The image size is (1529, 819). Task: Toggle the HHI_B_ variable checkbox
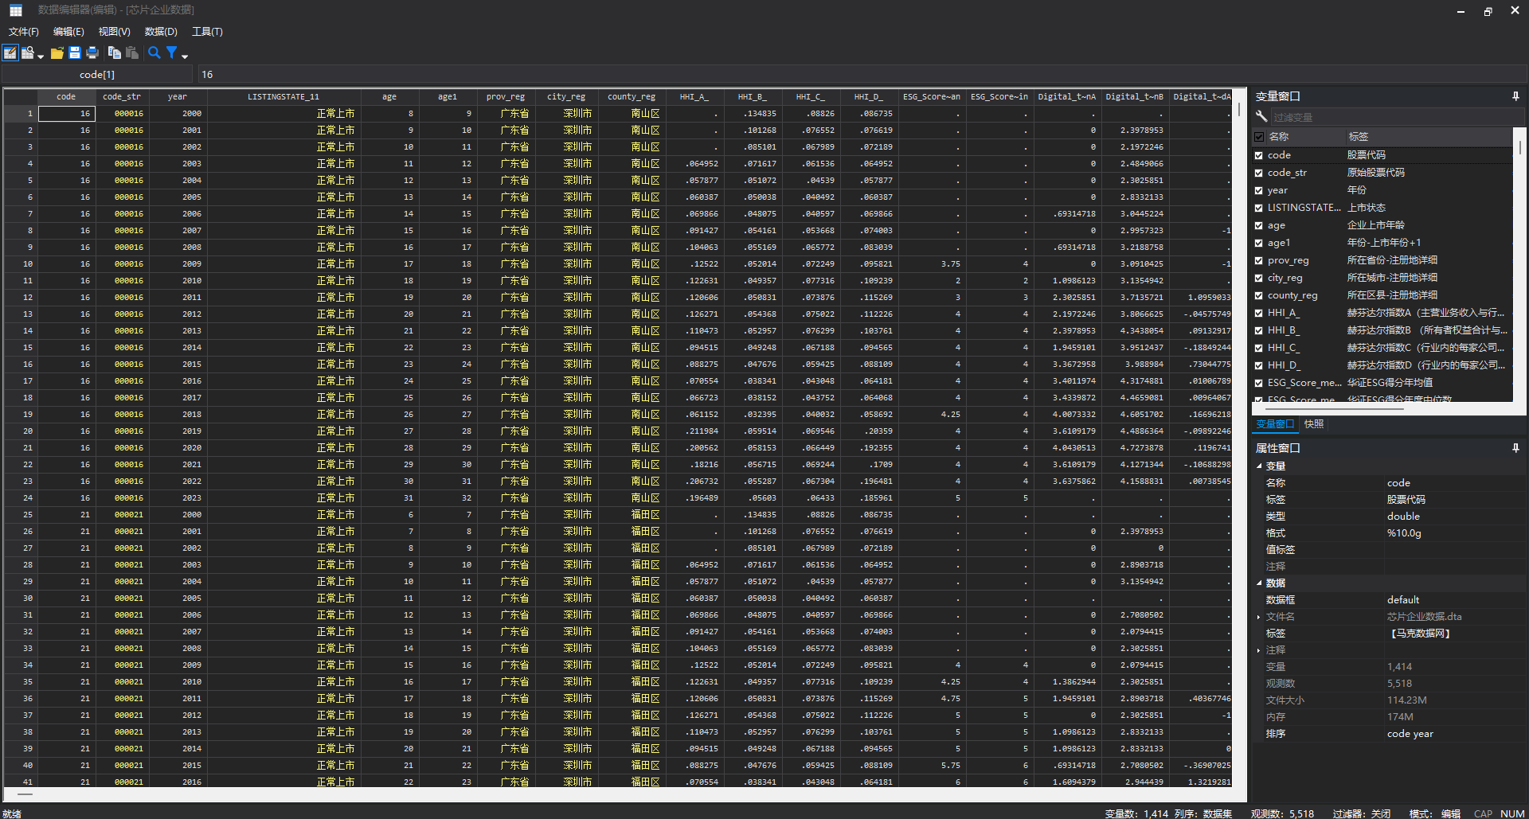(x=1259, y=330)
